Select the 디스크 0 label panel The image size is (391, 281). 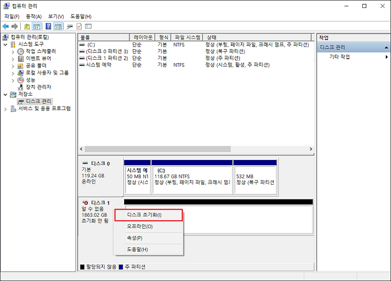[x=101, y=177]
